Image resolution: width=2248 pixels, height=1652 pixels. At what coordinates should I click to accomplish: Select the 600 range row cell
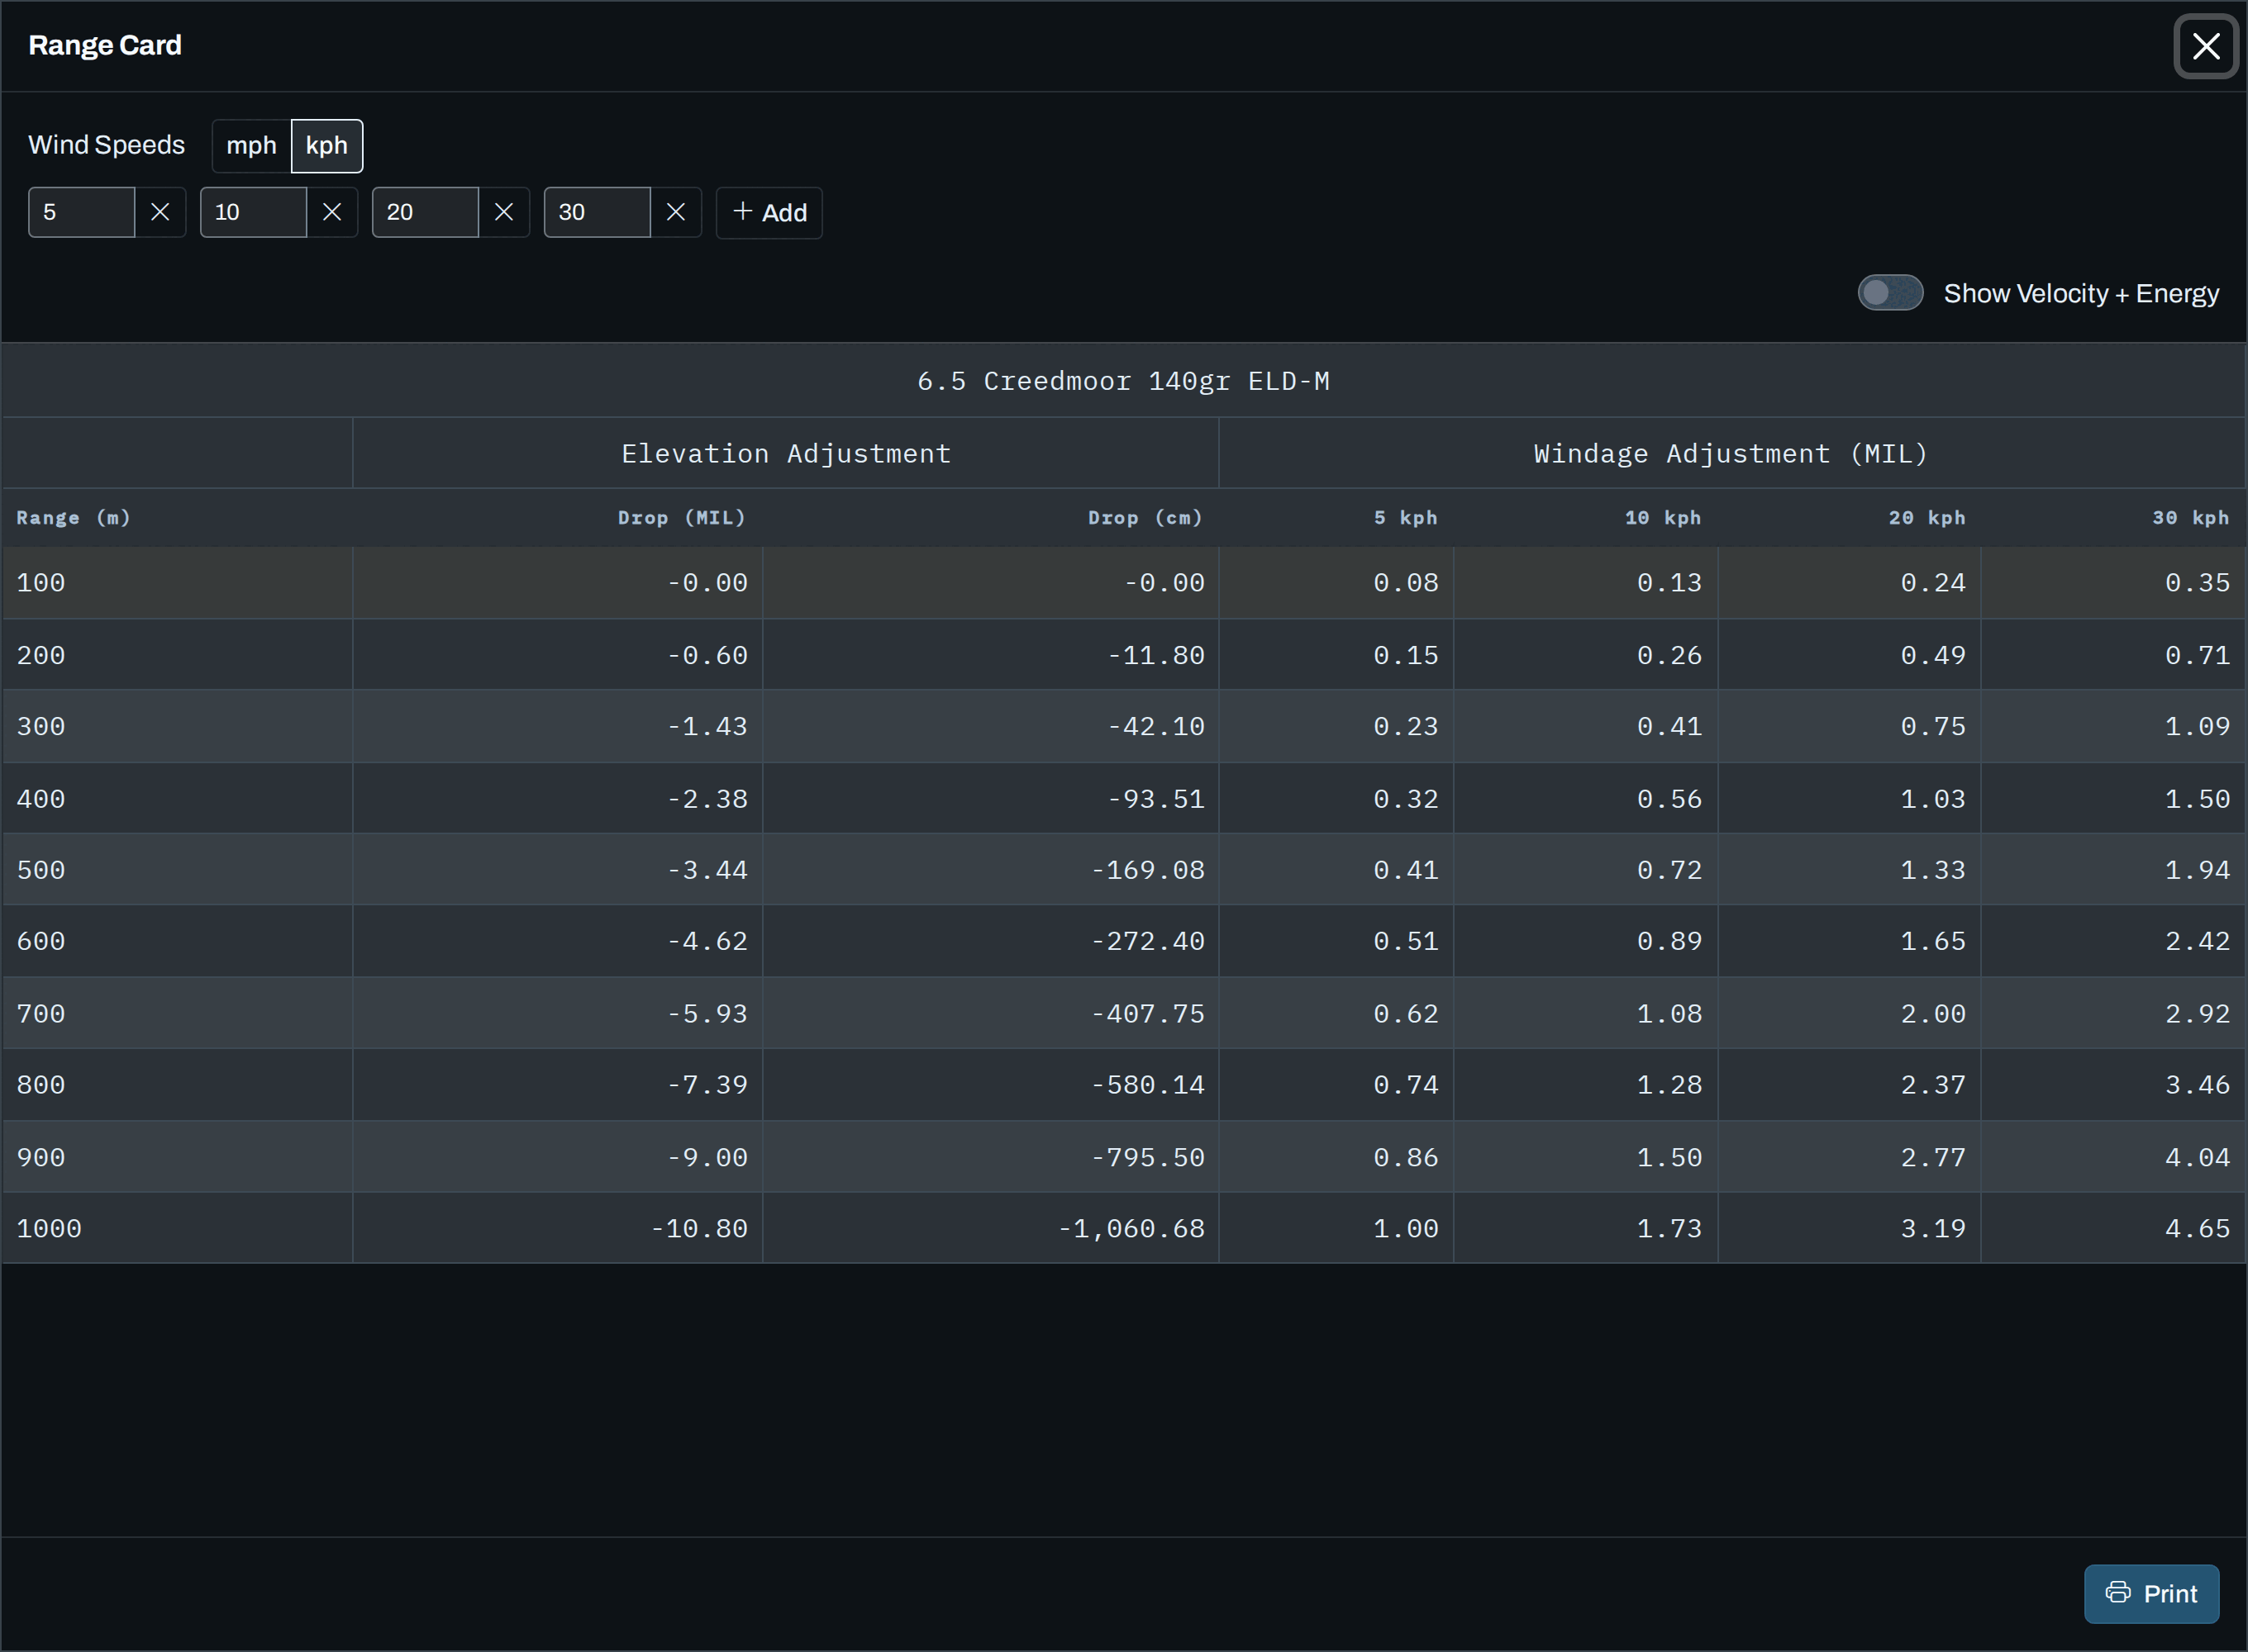click(x=178, y=941)
